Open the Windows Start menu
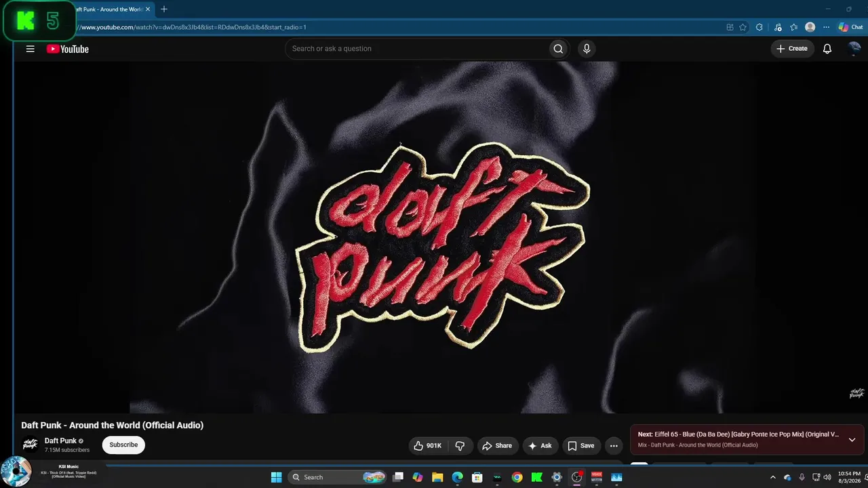The height and width of the screenshot is (488, 868). (x=276, y=477)
